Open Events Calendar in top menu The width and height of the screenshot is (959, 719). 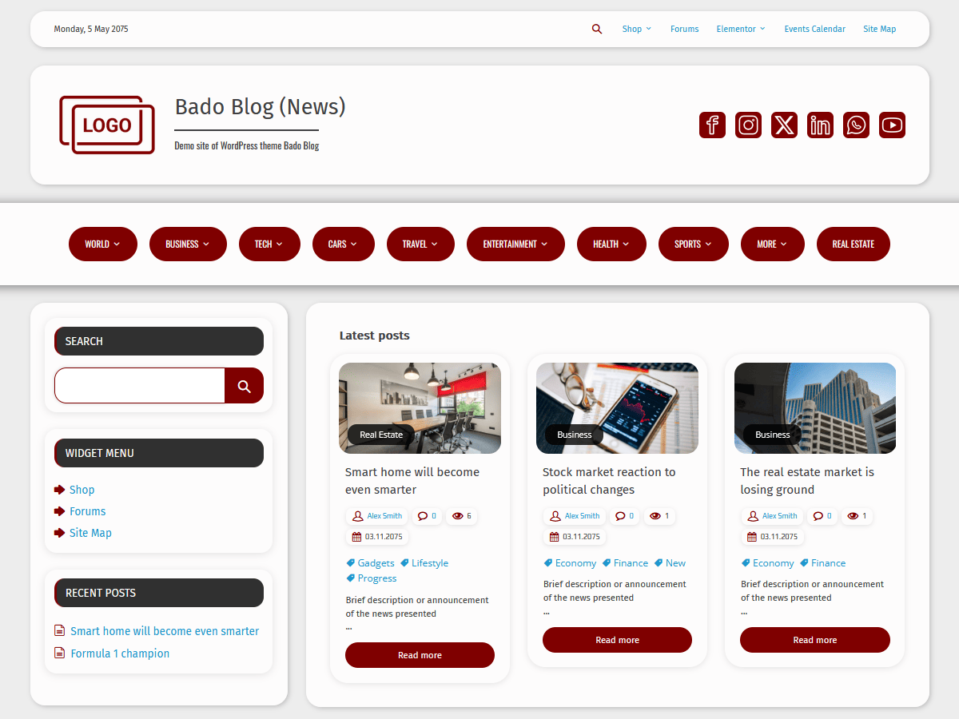814,29
